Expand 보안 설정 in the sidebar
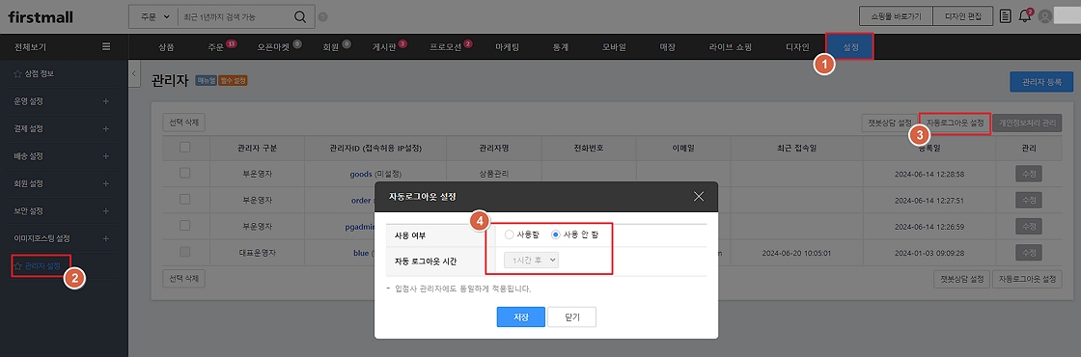This screenshot has height=357, width=1081. coord(105,211)
